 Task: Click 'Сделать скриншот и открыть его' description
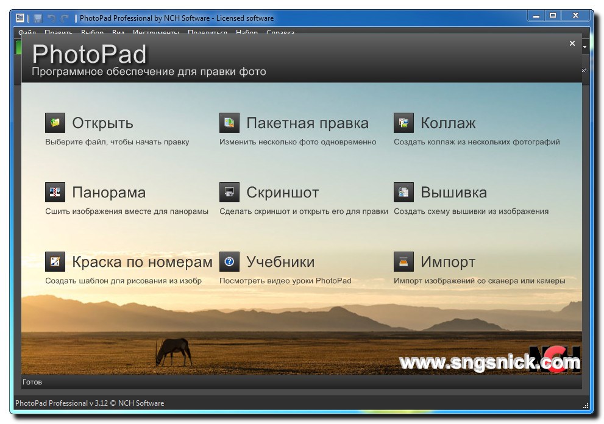pos(304,211)
